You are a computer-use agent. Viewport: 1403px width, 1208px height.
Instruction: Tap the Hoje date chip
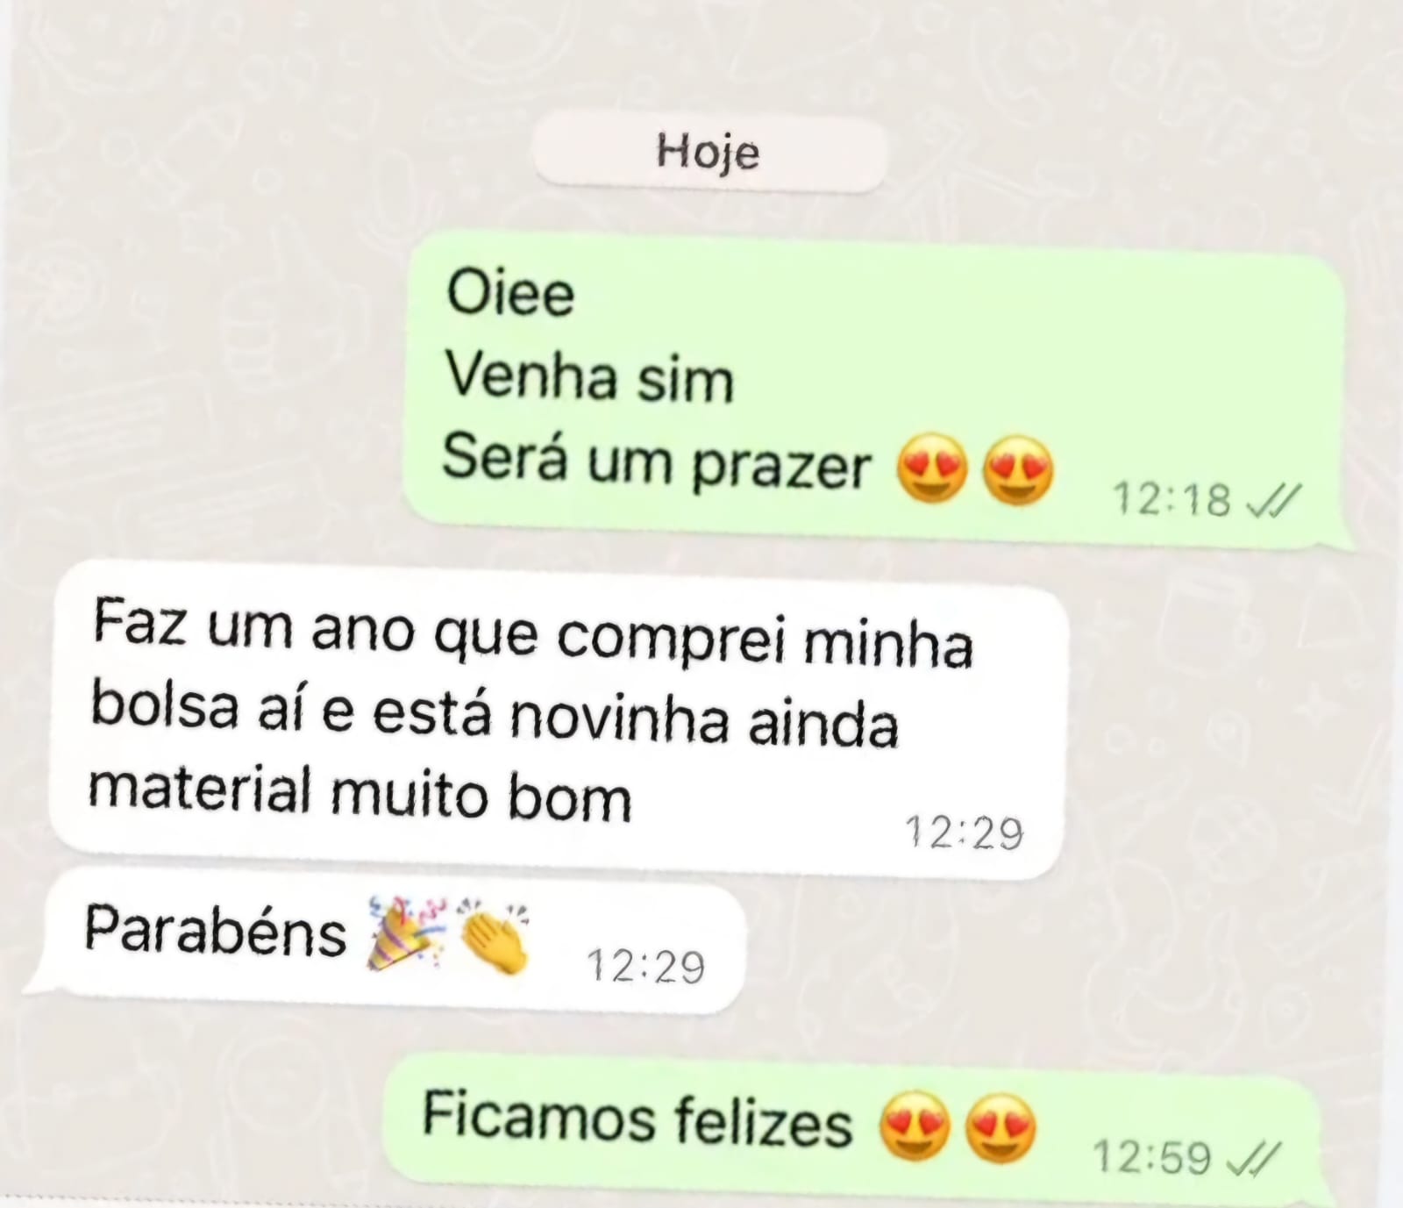tap(709, 152)
